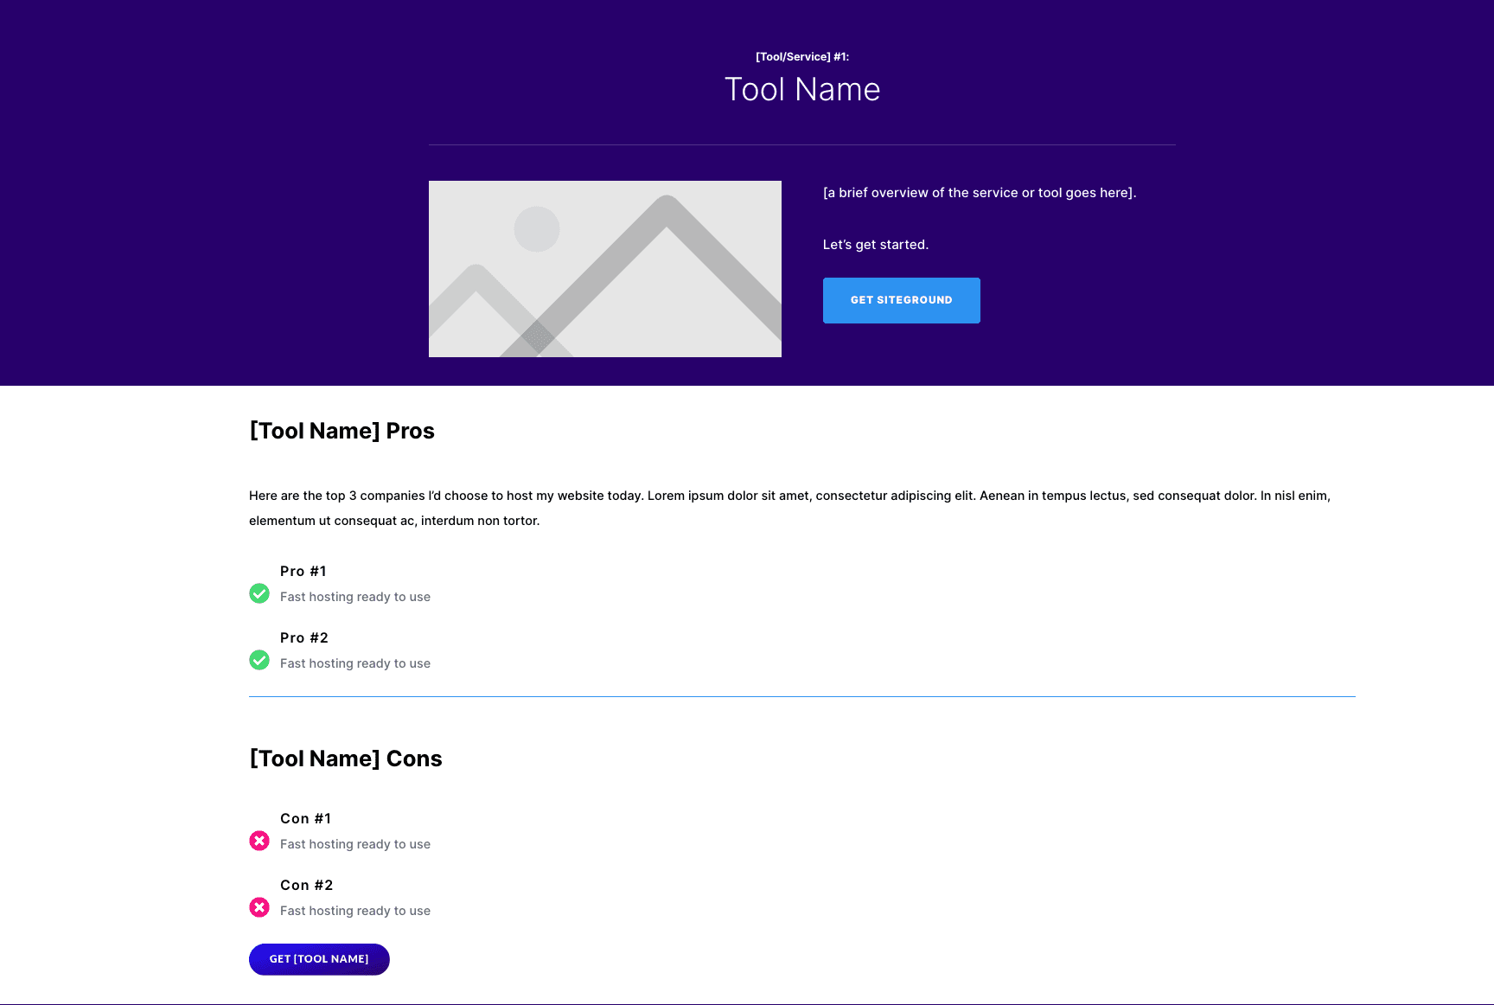The image size is (1494, 1005).
Task: Click the green checkmark icon beside Pro #2
Action: (259, 660)
